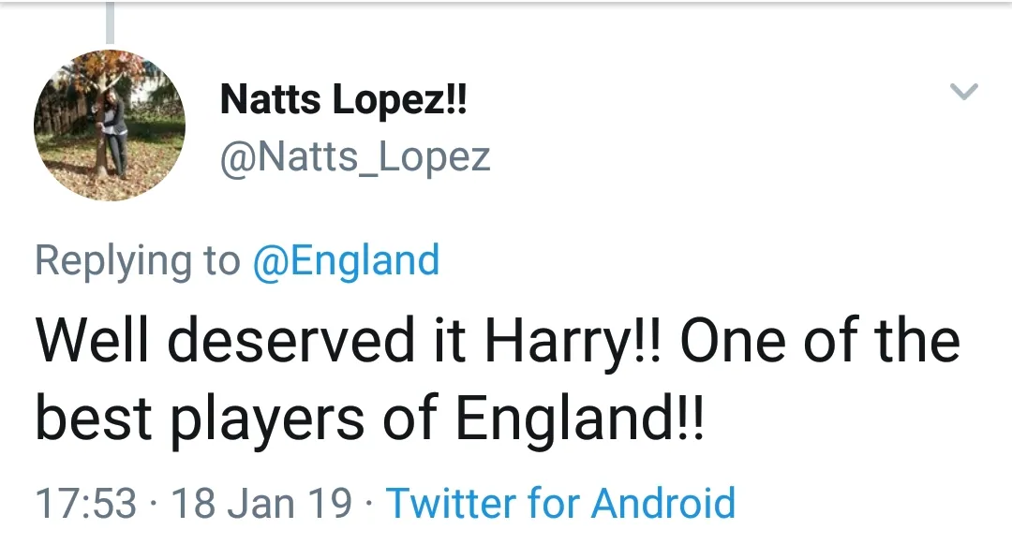Open the tweet options chevron menu
This screenshot has height=559, width=1012.
coord(964,92)
